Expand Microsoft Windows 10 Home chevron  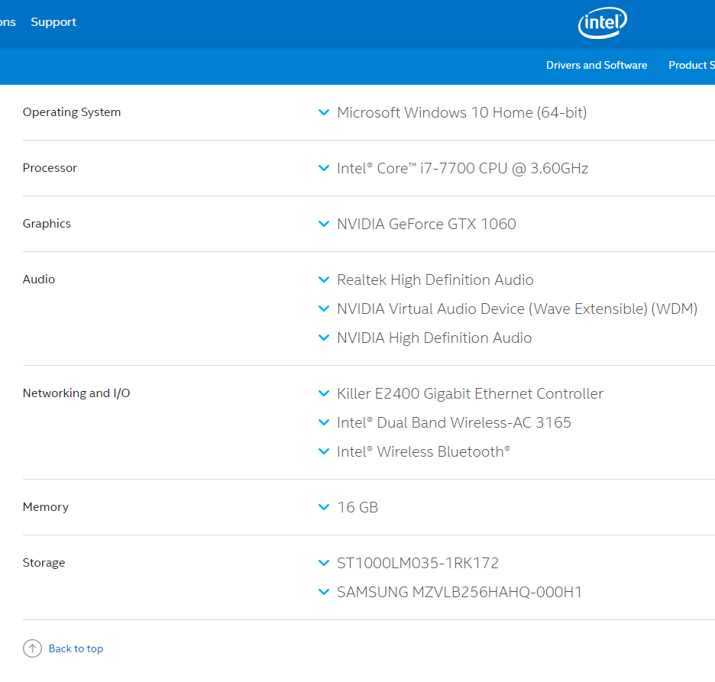(x=324, y=112)
